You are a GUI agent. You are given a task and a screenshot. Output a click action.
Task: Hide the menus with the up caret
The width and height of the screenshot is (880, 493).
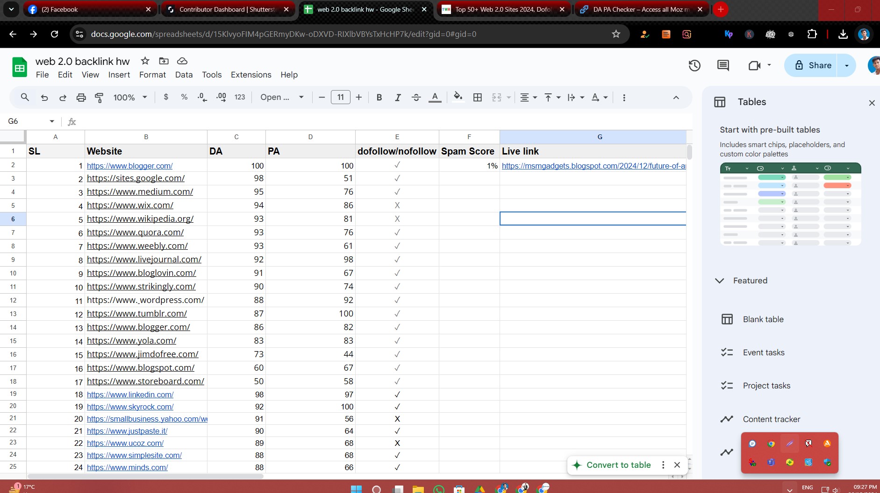coord(676,97)
